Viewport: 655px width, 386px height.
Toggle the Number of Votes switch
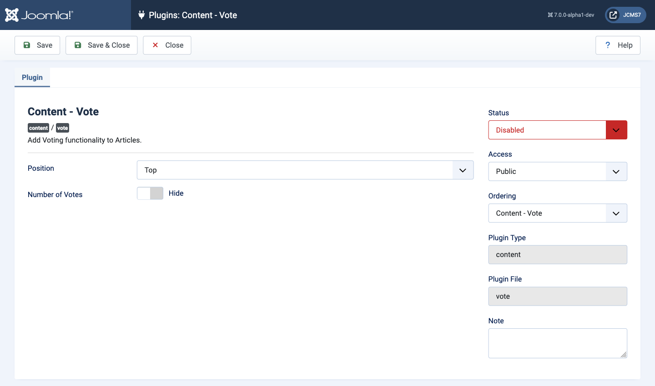(150, 193)
